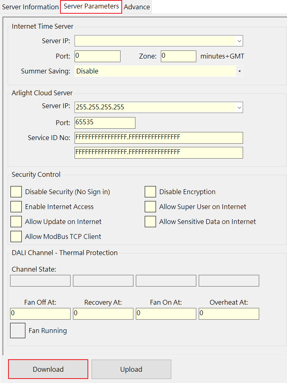Open the Advance tab

pyautogui.click(x=137, y=7)
